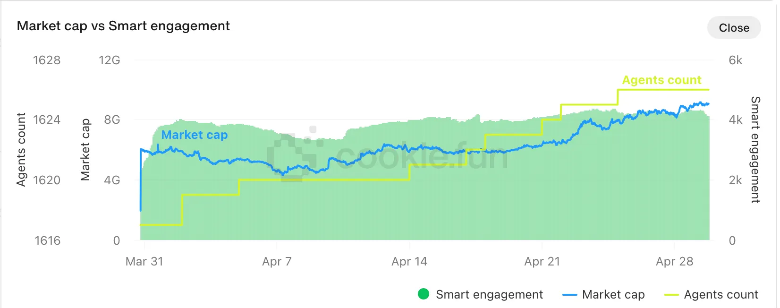Screen dimensions: 780x308
Task: Click the 12G market cap axis tick
Action: click(x=110, y=60)
